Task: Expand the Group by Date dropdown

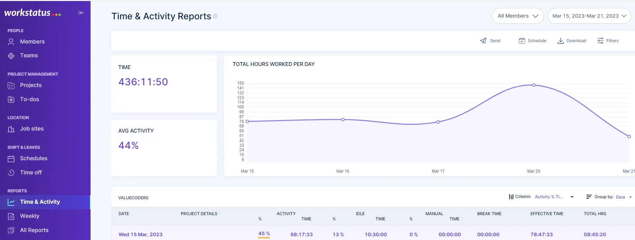Action: point(624,197)
